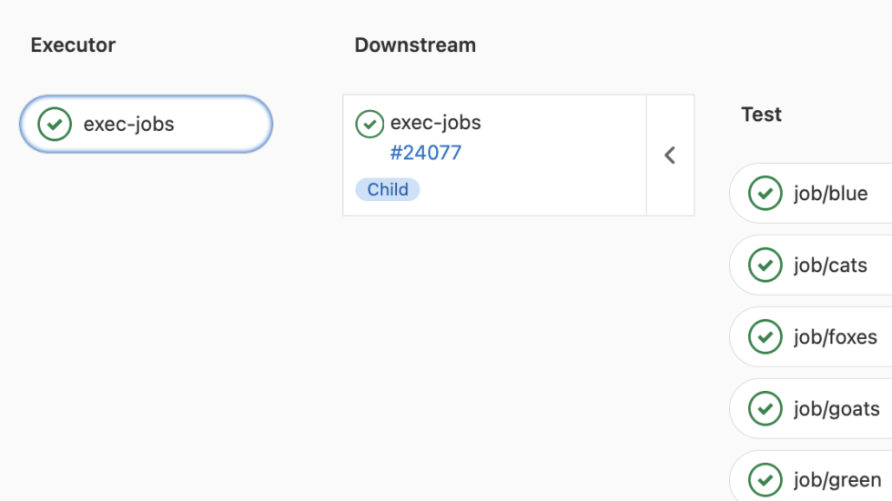Image resolution: width=892 pixels, height=501 pixels.
Task: Open the job/goats job
Action: 836,409
